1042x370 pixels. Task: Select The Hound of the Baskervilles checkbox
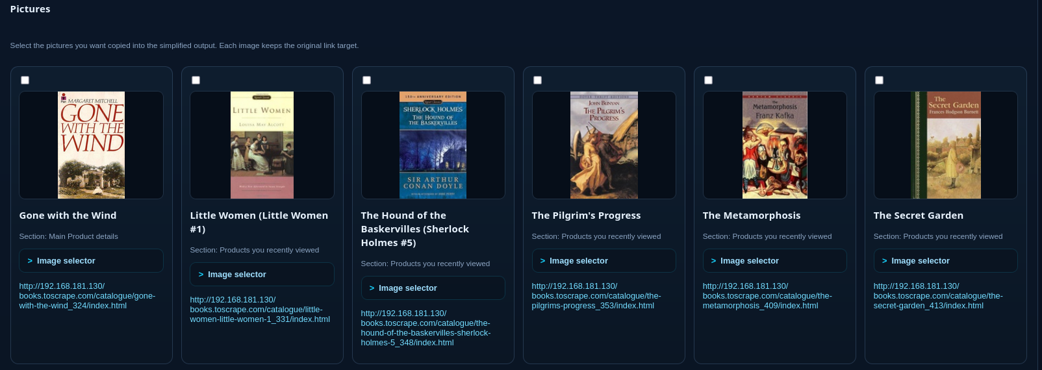coord(366,80)
